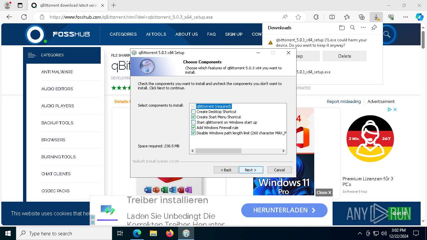
Task: Open notification center icon
Action: point(416,233)
